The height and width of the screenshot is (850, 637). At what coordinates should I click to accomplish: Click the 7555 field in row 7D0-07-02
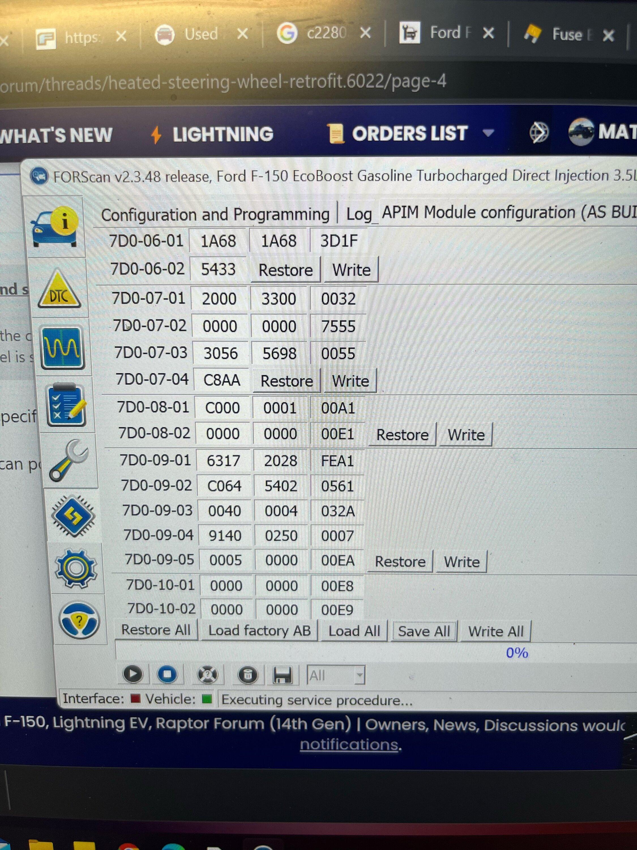[x=338, y=326]
